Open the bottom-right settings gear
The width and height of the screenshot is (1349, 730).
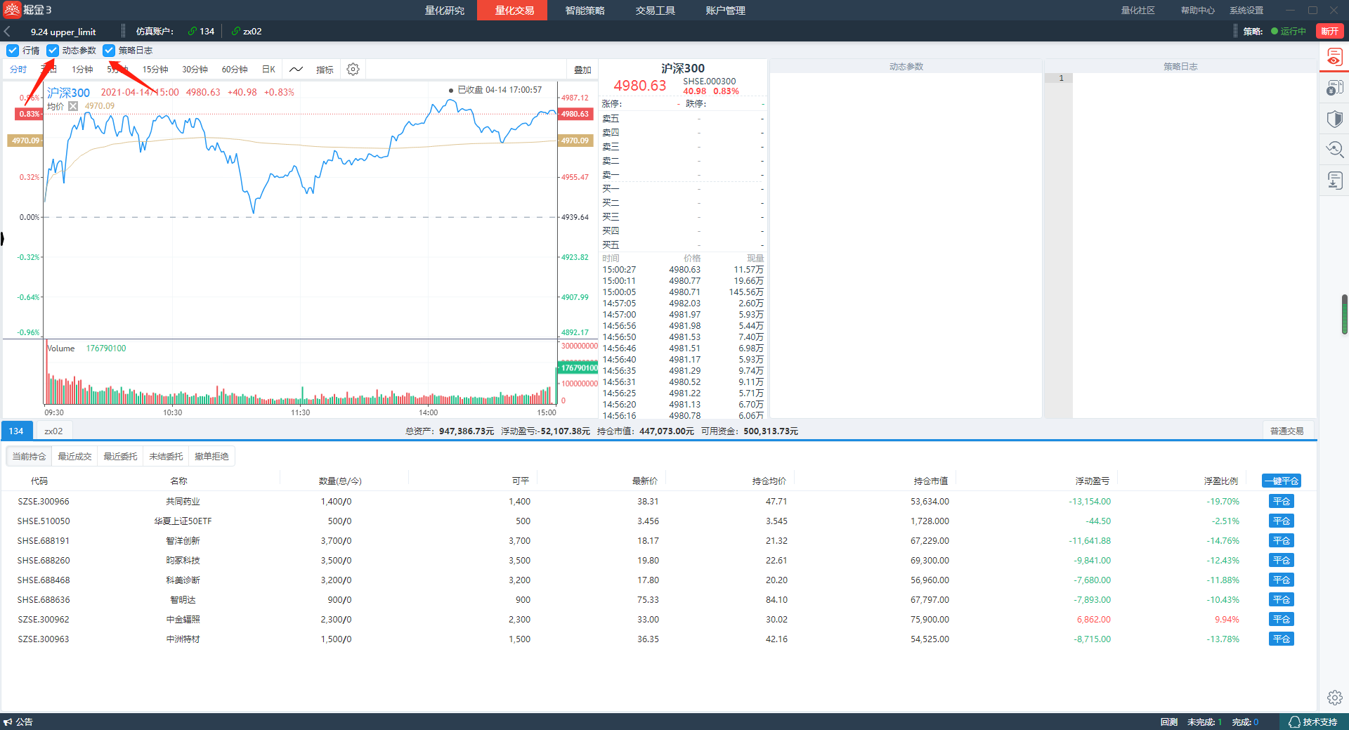[x=1334, y=698]
